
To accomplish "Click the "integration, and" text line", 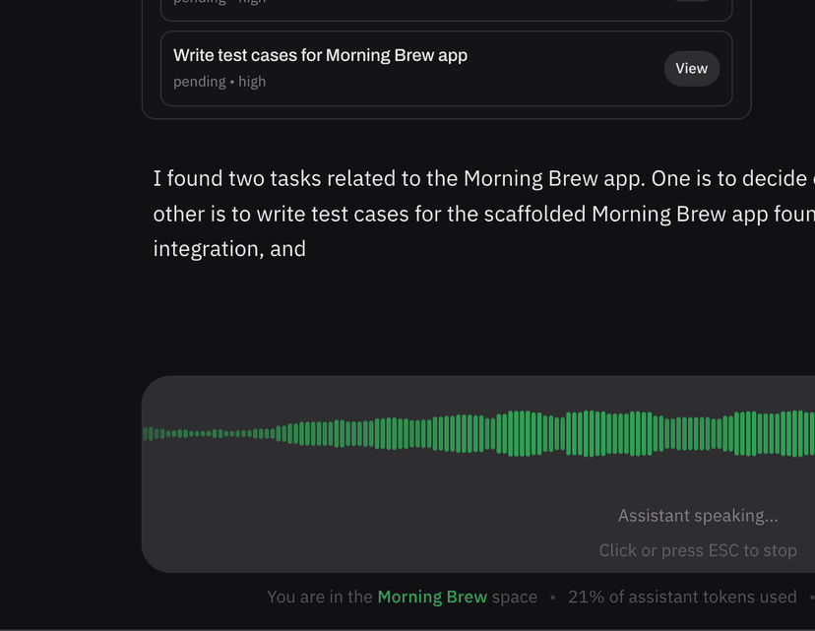I will tap(229, 249).
